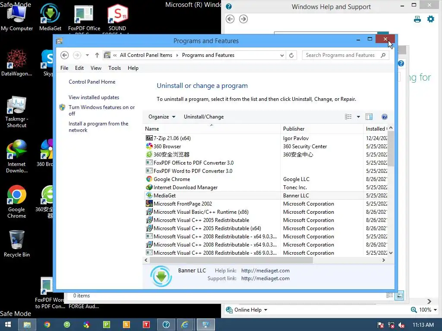Sort list by Name column
Viewport: 442px width, 331px height.
point(212,128)
